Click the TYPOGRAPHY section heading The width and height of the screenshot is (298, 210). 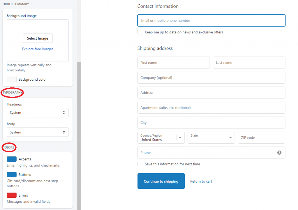13,92
